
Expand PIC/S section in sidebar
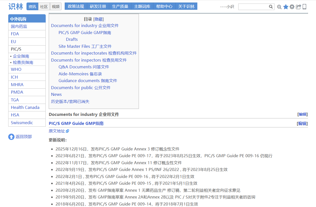click(x=16, y=49)
